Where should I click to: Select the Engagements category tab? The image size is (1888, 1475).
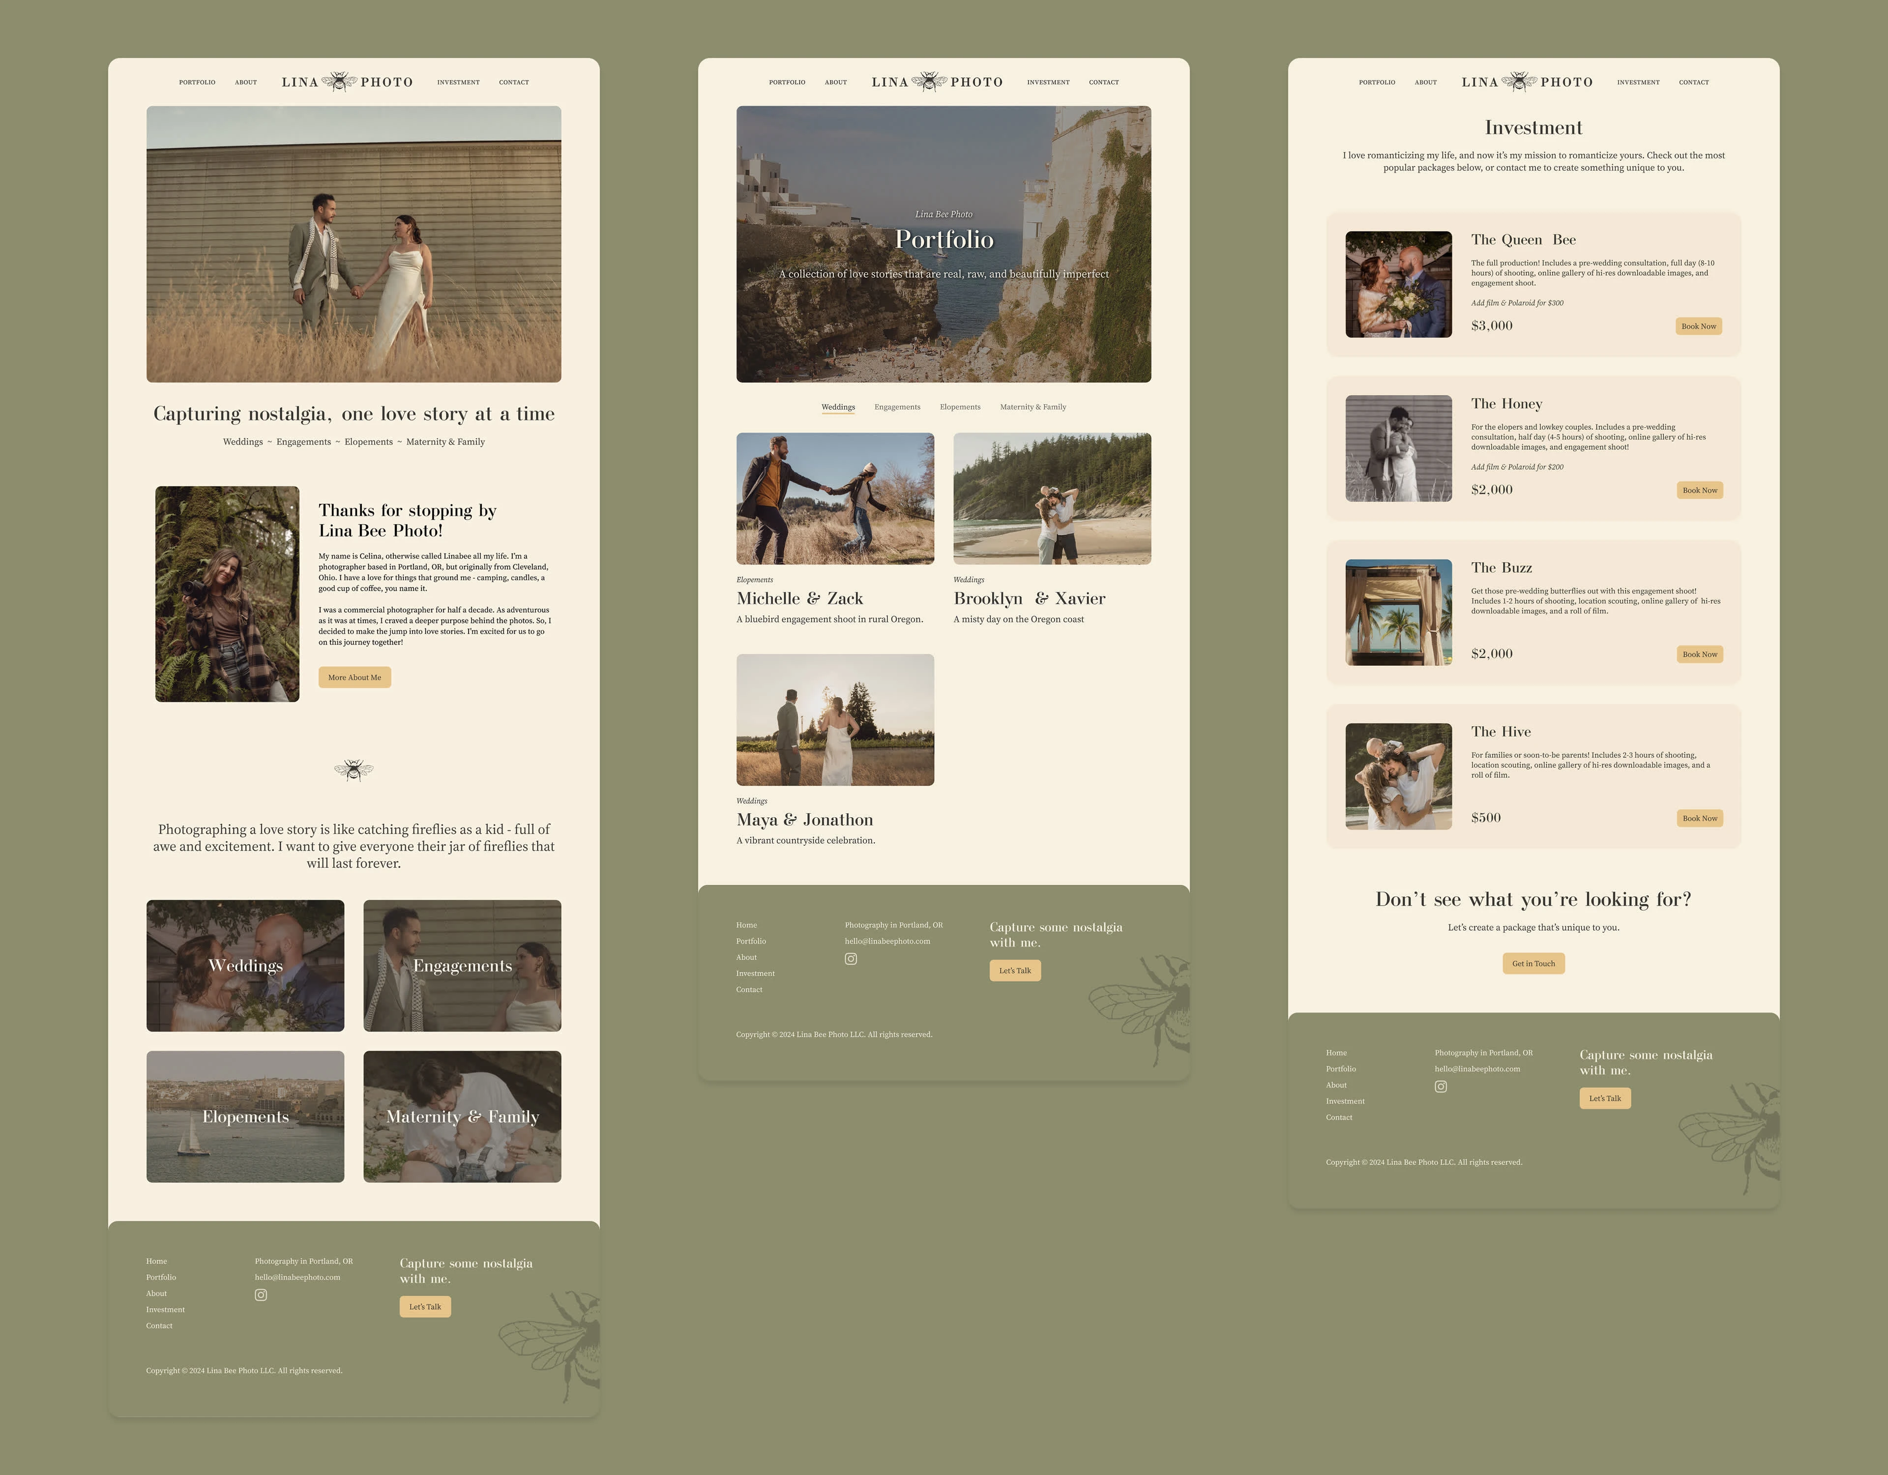click(895, 406)
